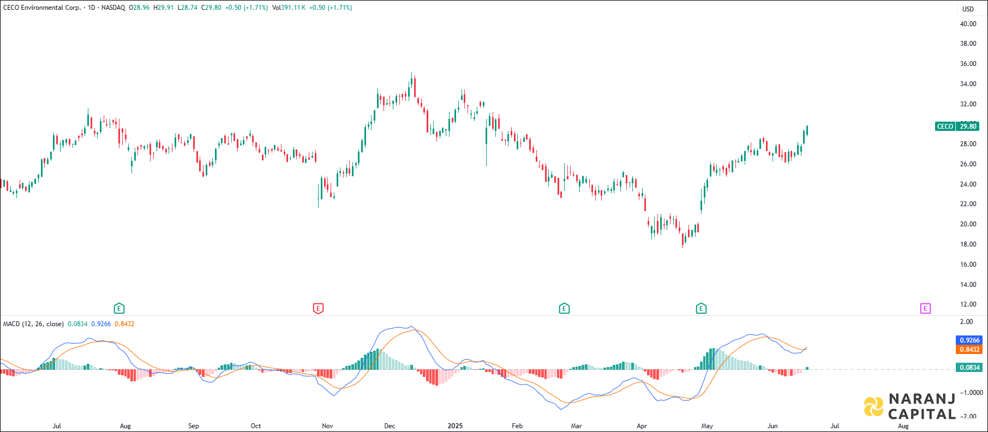Viewport: 988px width, 432px height.
Task: Click the 2025 year label on time axis
Action: (455, 426)
